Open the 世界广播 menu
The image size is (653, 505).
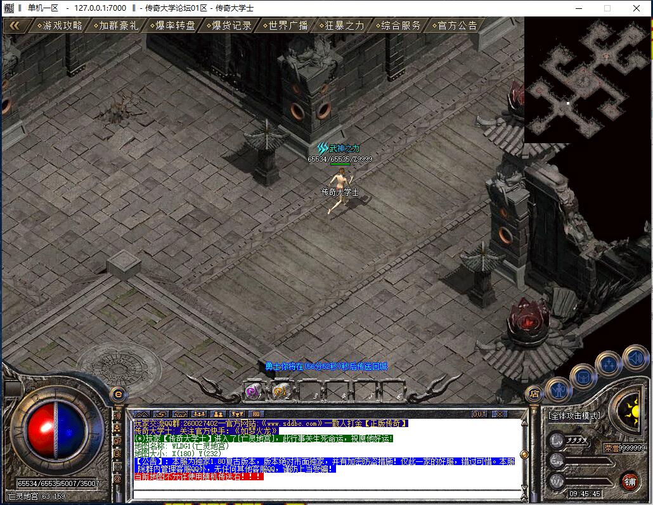[x=285, y=26]
